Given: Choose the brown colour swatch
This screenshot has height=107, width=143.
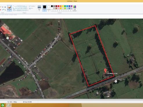Looking at the screenshot, I should coord(56,8).
